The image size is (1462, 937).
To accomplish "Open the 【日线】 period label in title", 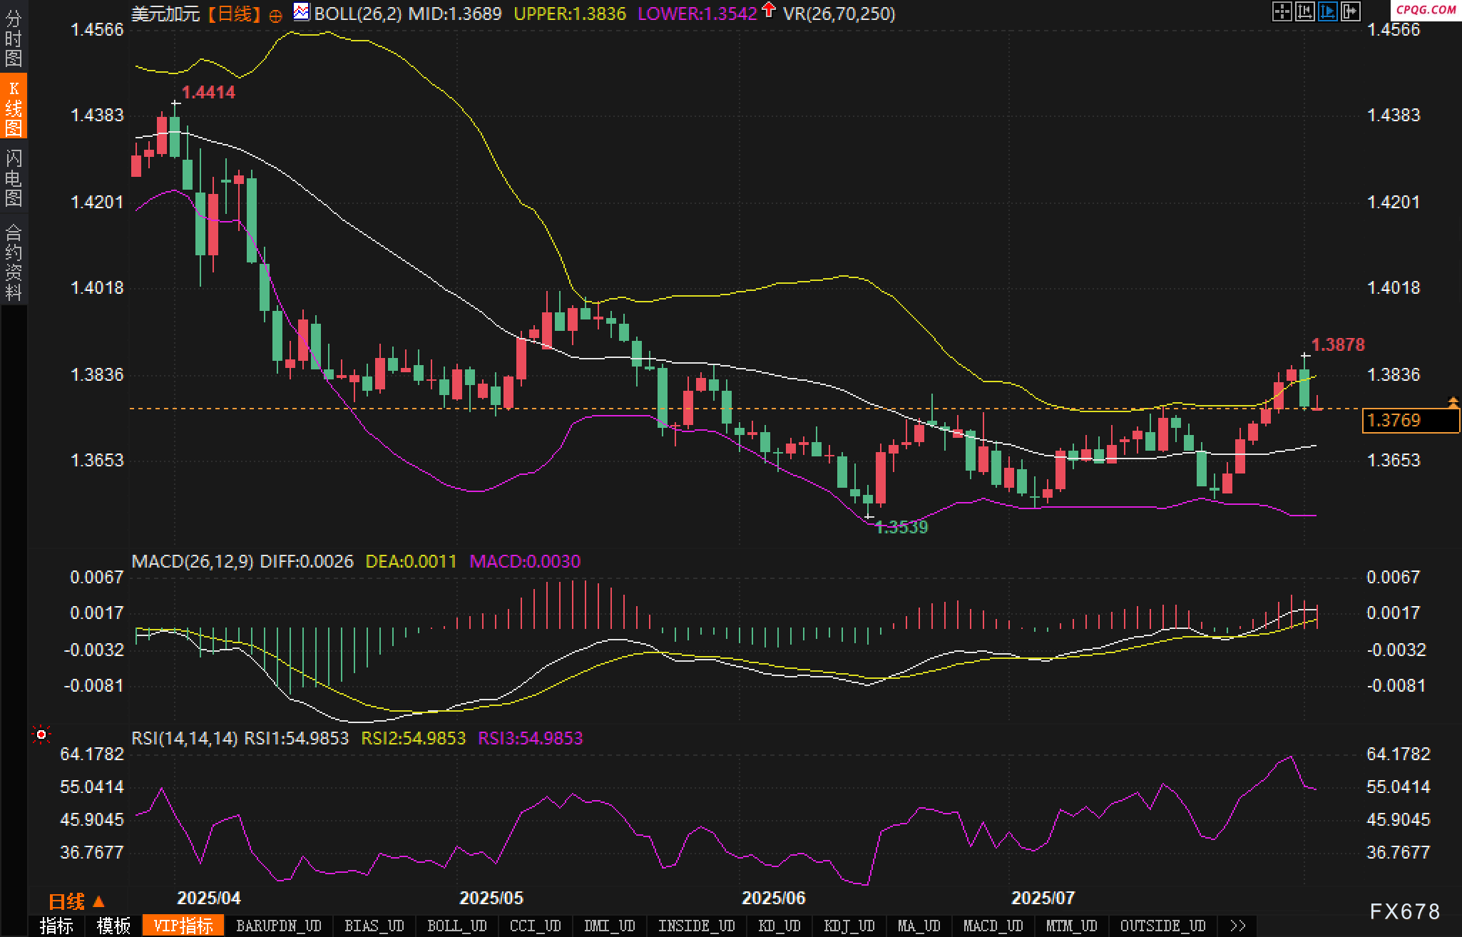I will tap(235, 14).
